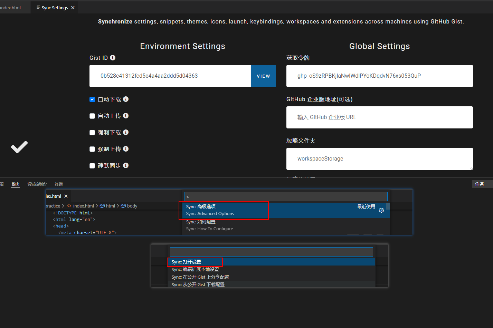Click the VIEW button next to Gist ID
Screen dimensions: 493x328
(x=264, y=76)
